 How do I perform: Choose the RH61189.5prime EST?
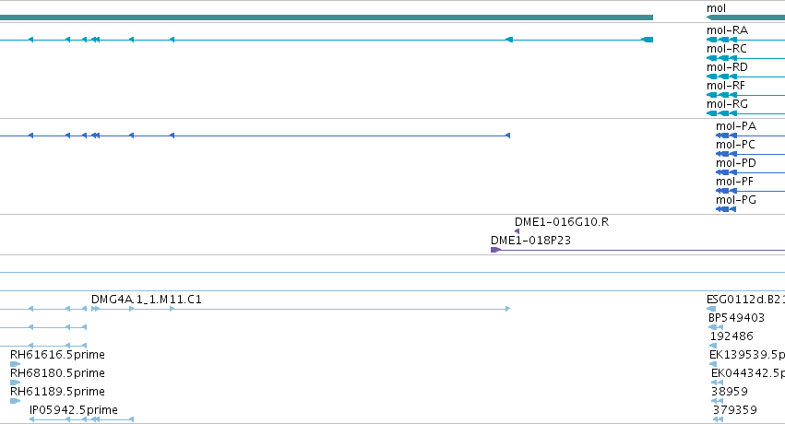point(57,392)
